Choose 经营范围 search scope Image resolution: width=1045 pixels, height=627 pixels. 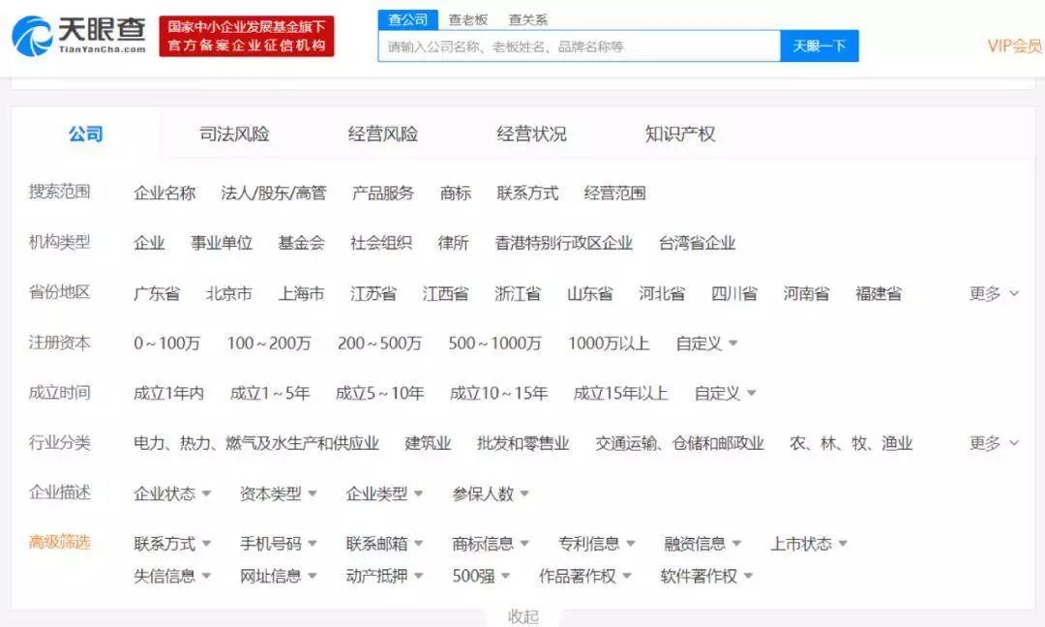(x=615, y=194)
